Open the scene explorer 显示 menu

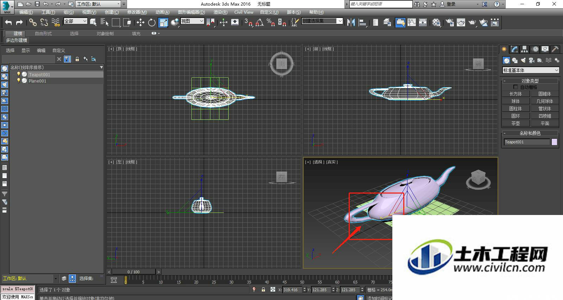26,50
